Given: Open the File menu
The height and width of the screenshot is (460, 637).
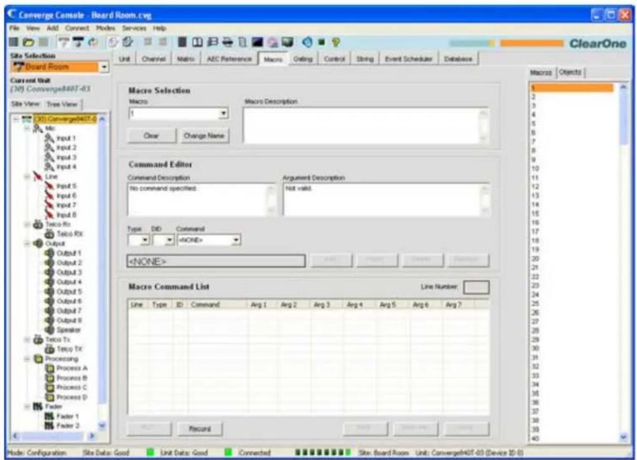Looking at the screenshot, I should tap(14, 28).
